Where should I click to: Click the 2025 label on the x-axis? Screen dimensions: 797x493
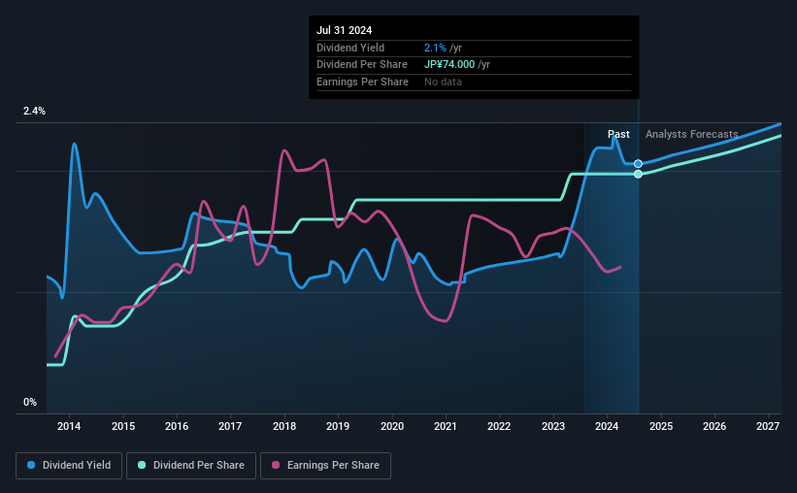[661, 426]
